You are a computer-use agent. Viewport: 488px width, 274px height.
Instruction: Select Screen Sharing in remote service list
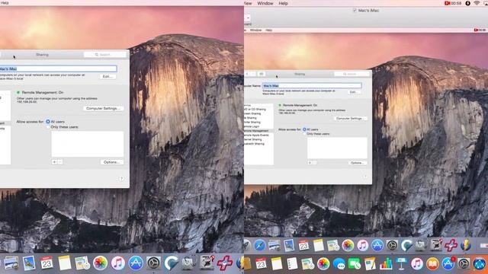tap(253, 113)
